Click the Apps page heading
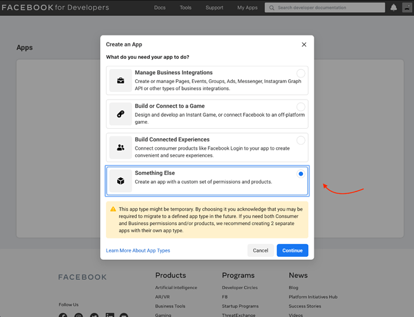Viewport: 414px width, 317px height. [x=25, y=48]
